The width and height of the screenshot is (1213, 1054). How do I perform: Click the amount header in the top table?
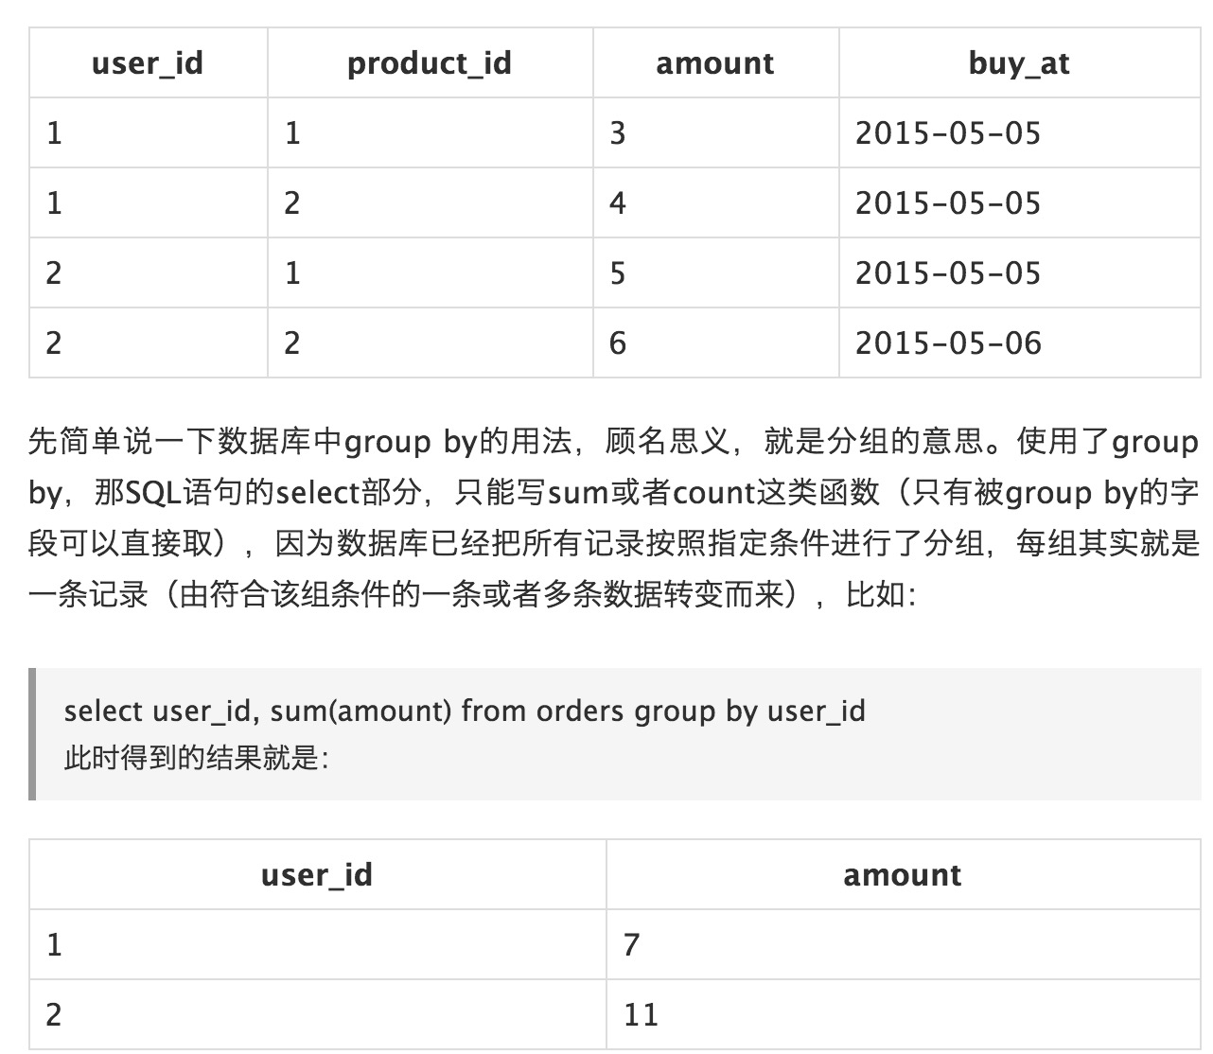point(714,63)
